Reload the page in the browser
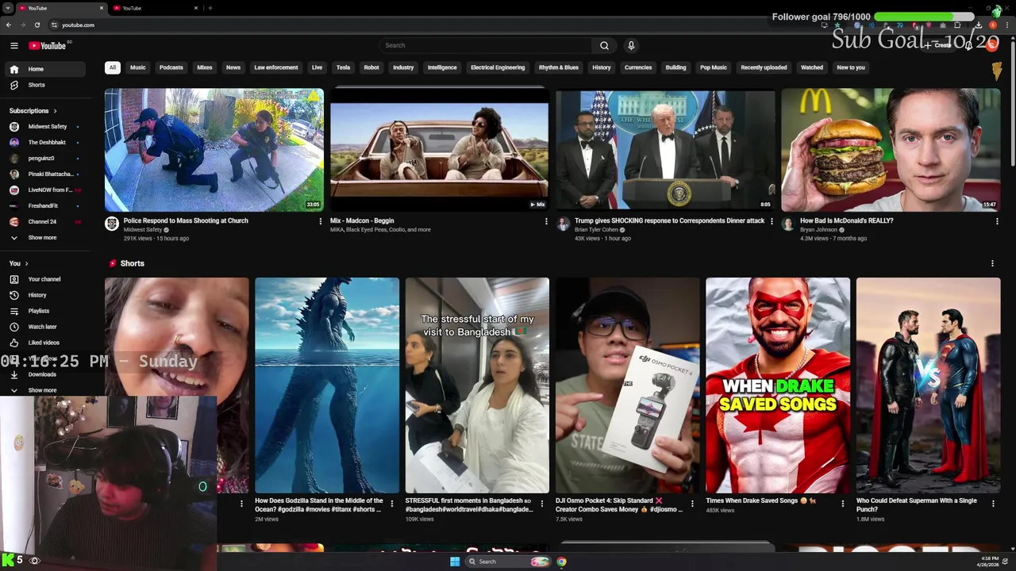1016x571 pixels. coord(37,25)
